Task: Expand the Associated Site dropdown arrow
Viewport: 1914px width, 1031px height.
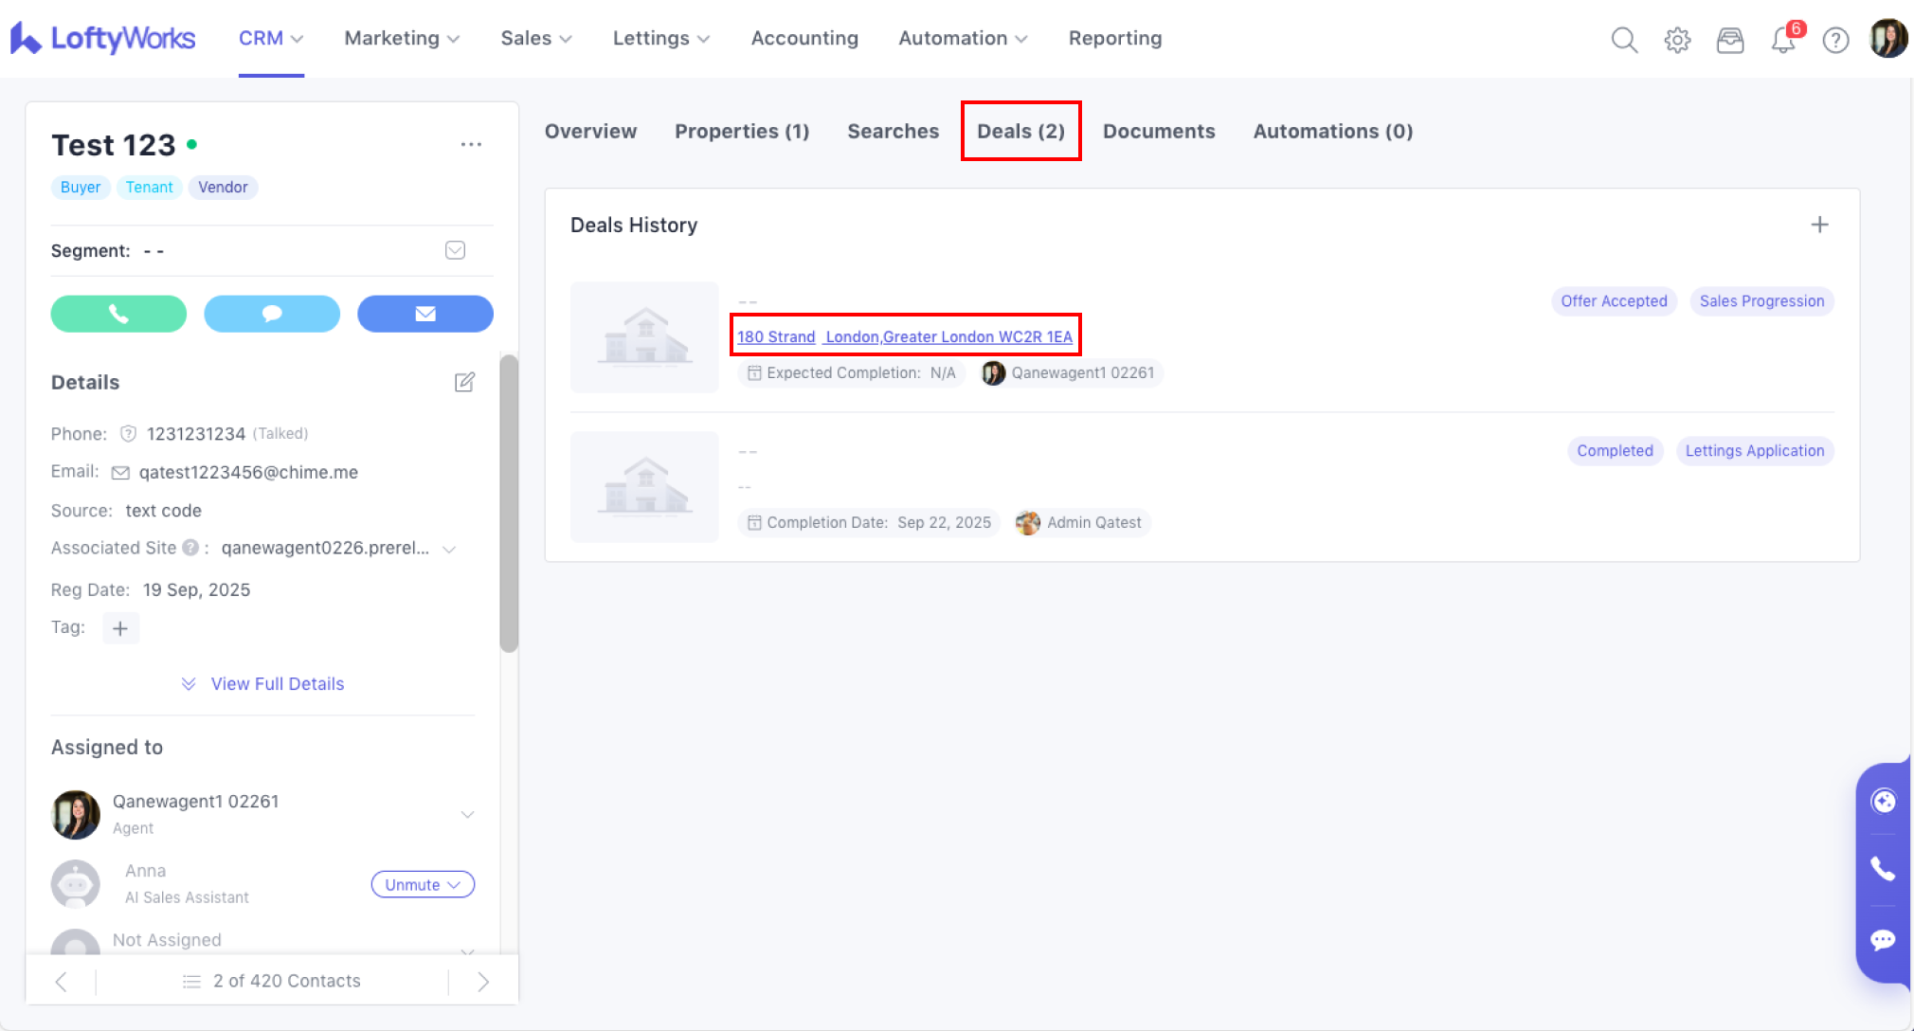Action: (450, 549)
